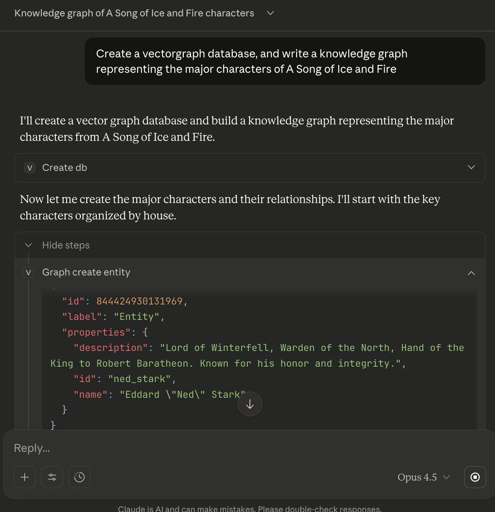Focus the Reply message input field
495x512 pixels.
[x=248, y=448]
